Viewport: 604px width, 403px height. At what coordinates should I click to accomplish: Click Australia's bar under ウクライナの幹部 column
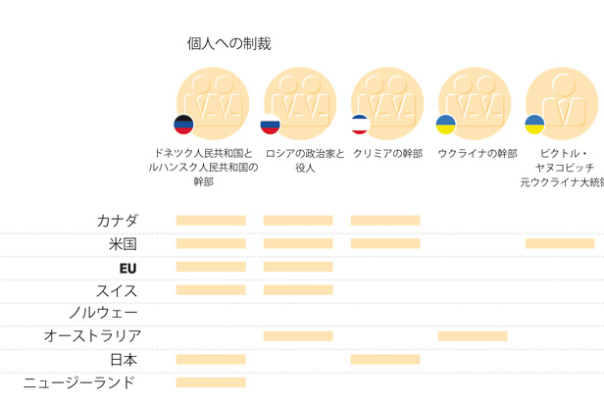pyautogui.click(x=473, y=336)
